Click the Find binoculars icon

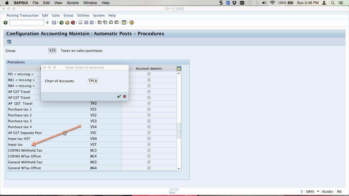pos(86,23)
